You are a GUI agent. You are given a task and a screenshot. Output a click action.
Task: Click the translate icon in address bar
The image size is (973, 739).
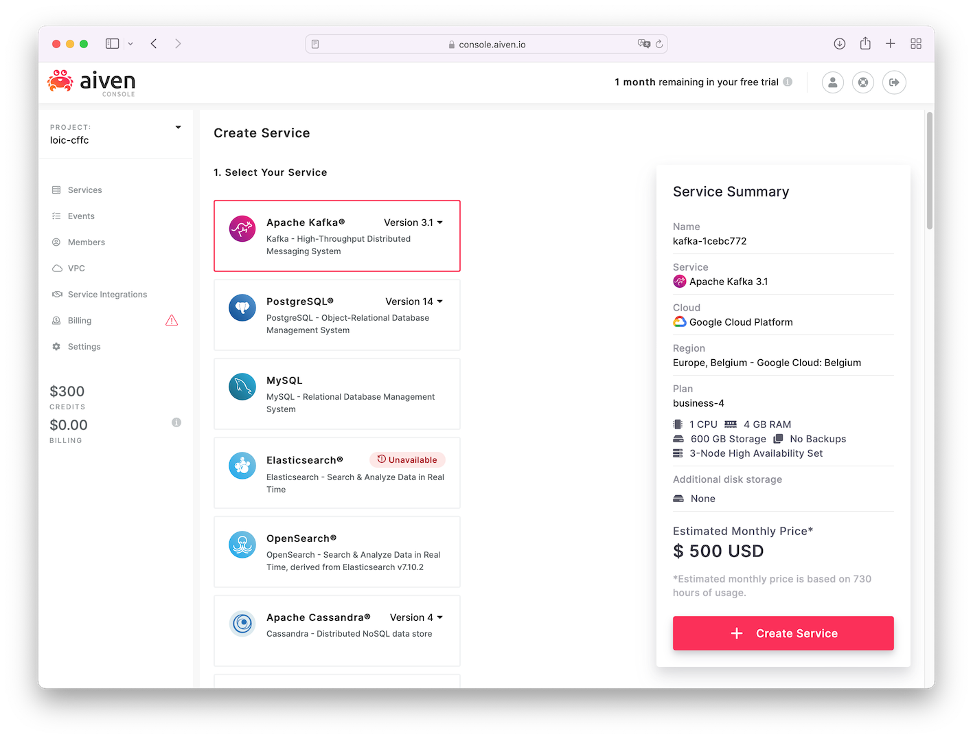[x=643, y=44]
